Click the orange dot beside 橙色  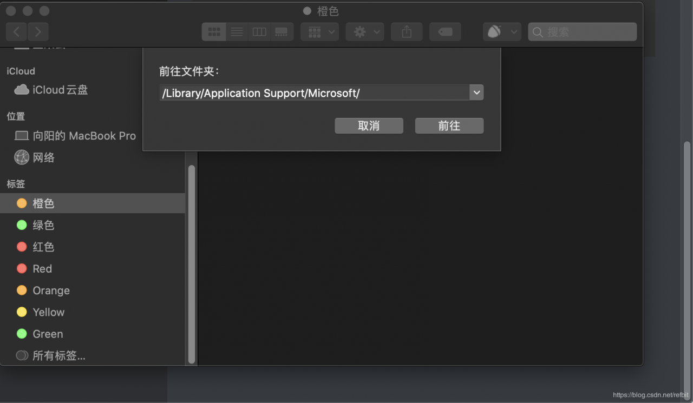22,203
